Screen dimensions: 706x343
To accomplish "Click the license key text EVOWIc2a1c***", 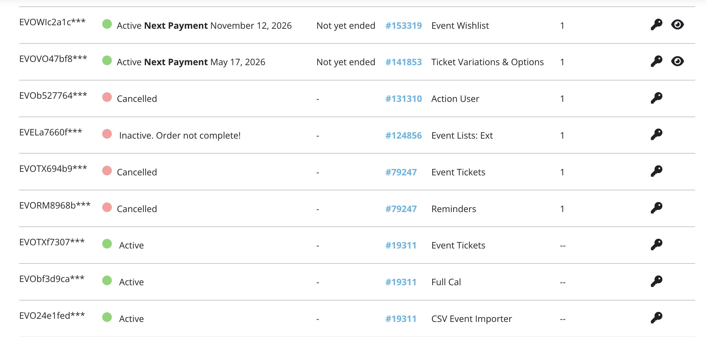I will tap(52, 22).
